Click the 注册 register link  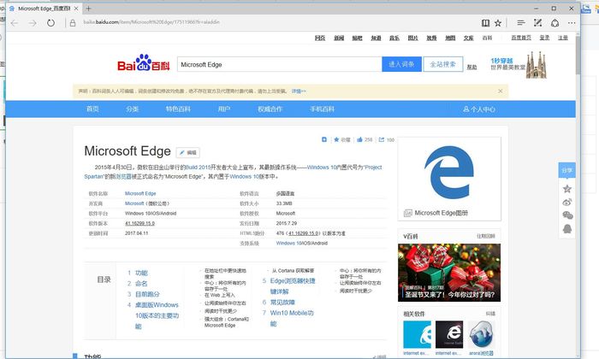(563, 38)
